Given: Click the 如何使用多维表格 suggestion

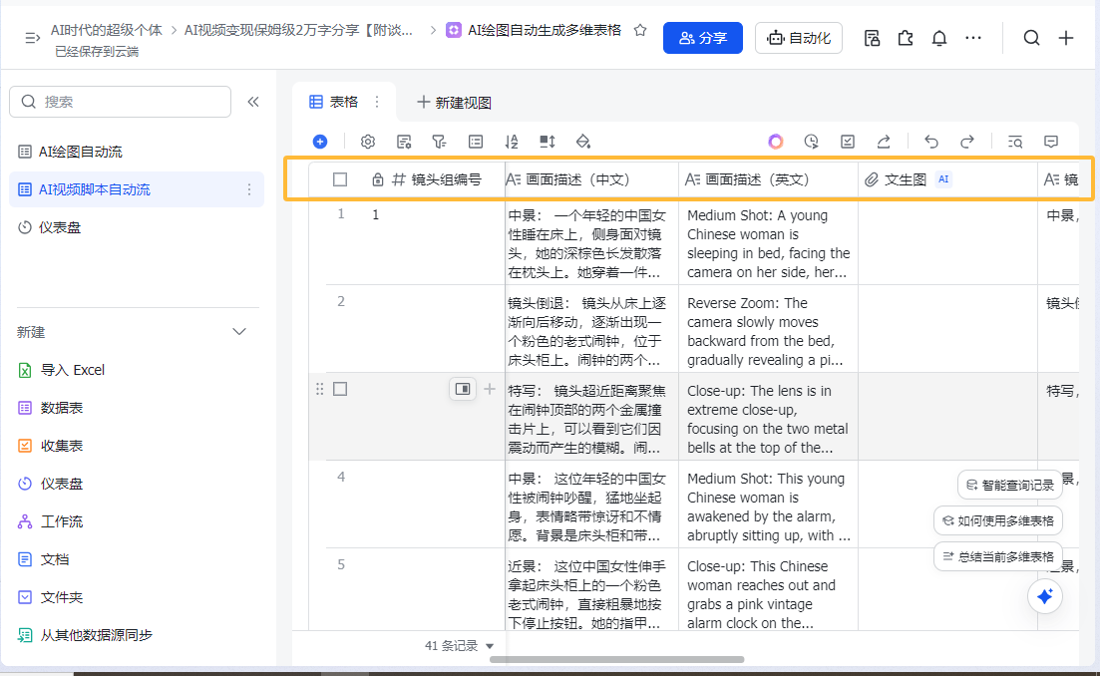Looking at the screenshot, I should coord(998,521).
